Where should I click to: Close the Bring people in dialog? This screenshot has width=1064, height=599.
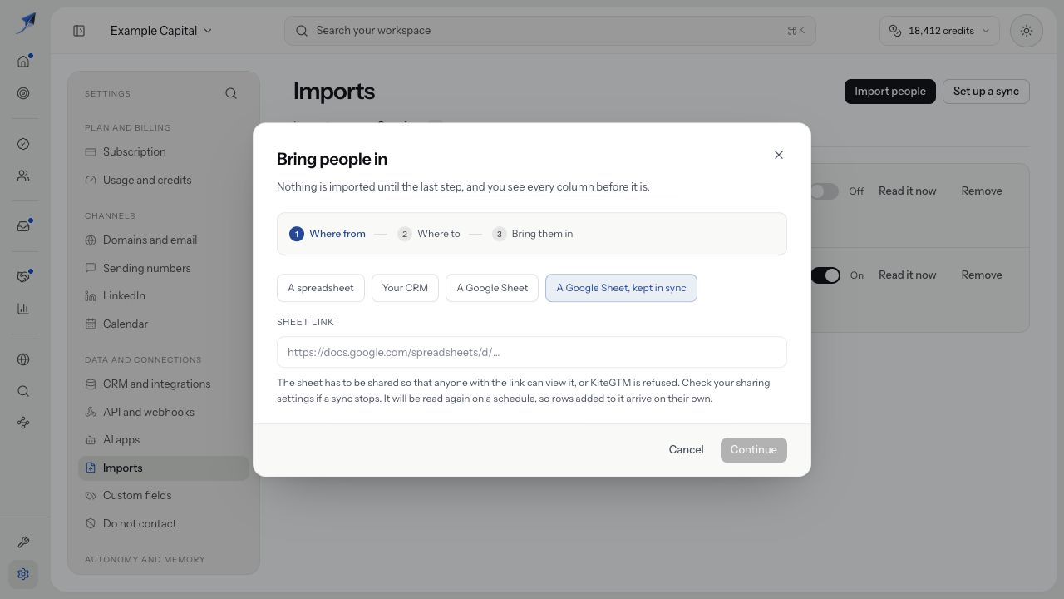[x=779, y=155]
